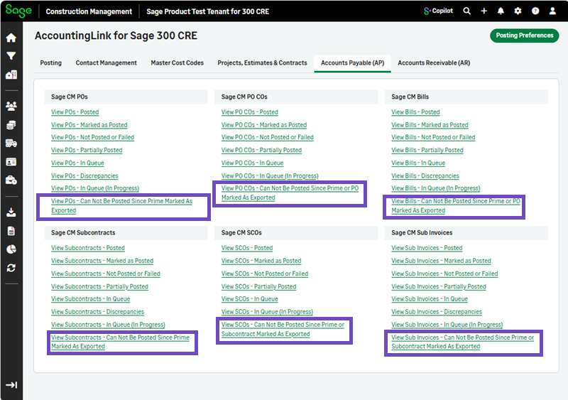Open View POs - Discrepancies link

[x=84, y=176]
